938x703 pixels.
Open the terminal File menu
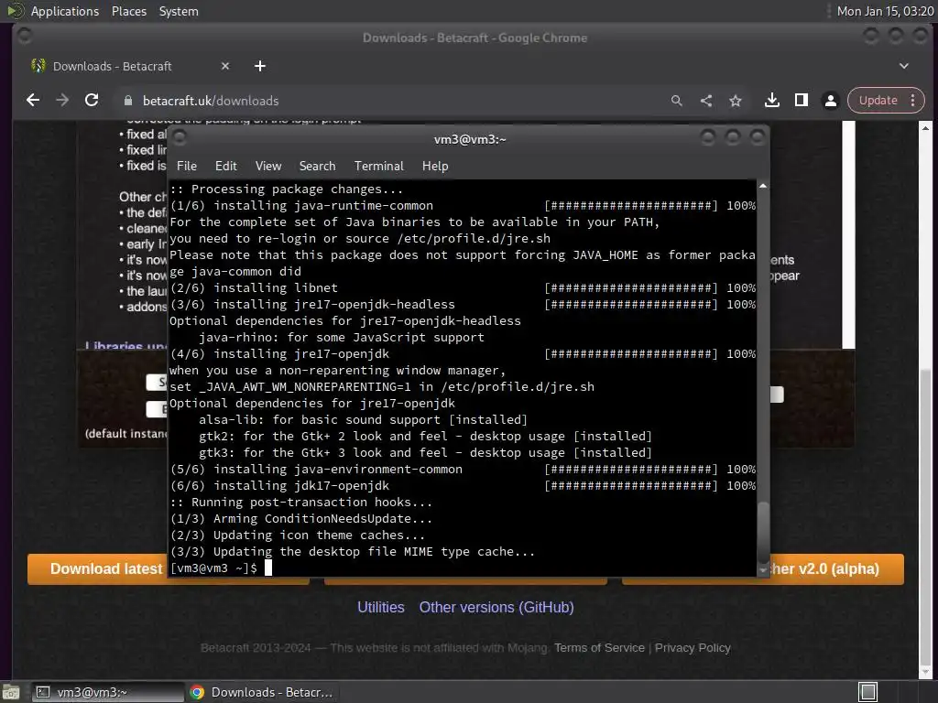pos(186,166)
